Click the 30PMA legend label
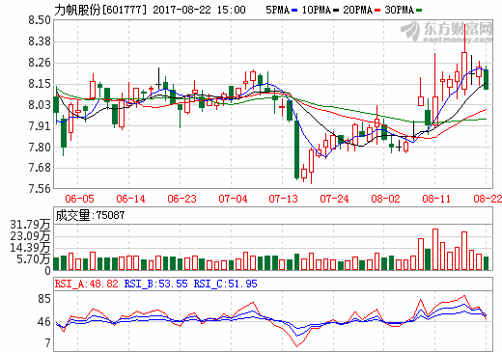502x352 pixels. [x=400, y=10]
